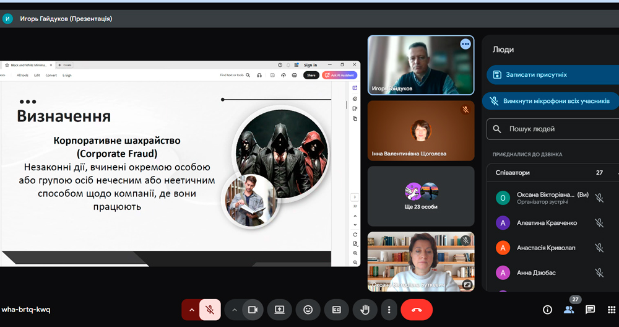Open the activities grid icon
Screen dimensions: 619x327
tap(612, 310)
